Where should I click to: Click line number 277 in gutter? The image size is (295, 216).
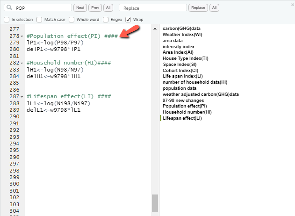14,29
